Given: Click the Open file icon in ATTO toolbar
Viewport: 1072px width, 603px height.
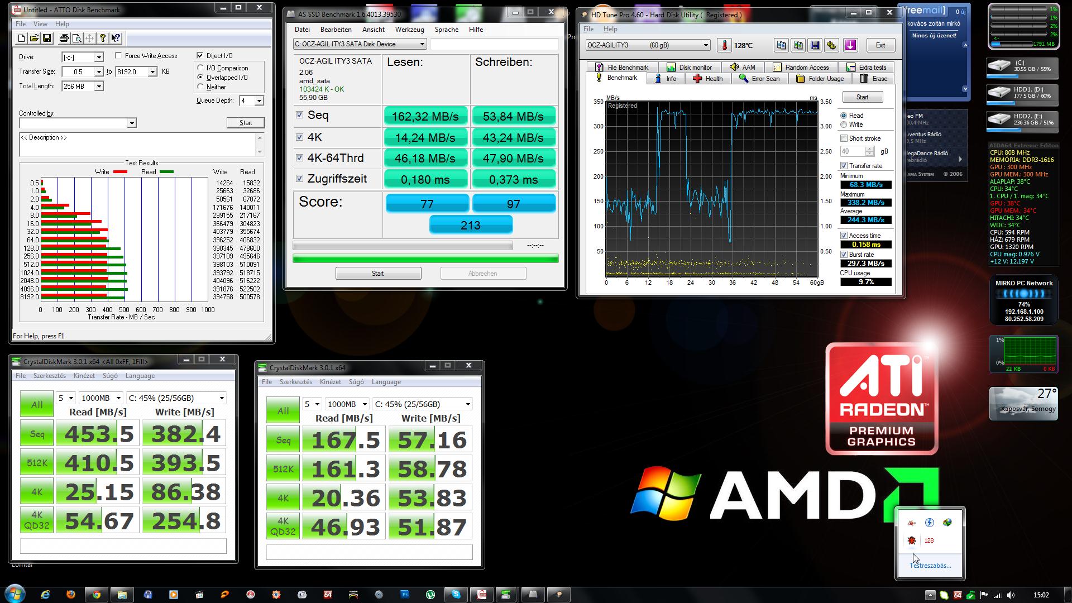Looking at the screenshot, I should 34,39.
